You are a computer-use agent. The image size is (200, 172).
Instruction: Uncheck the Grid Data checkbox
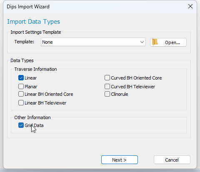[21, 125]
